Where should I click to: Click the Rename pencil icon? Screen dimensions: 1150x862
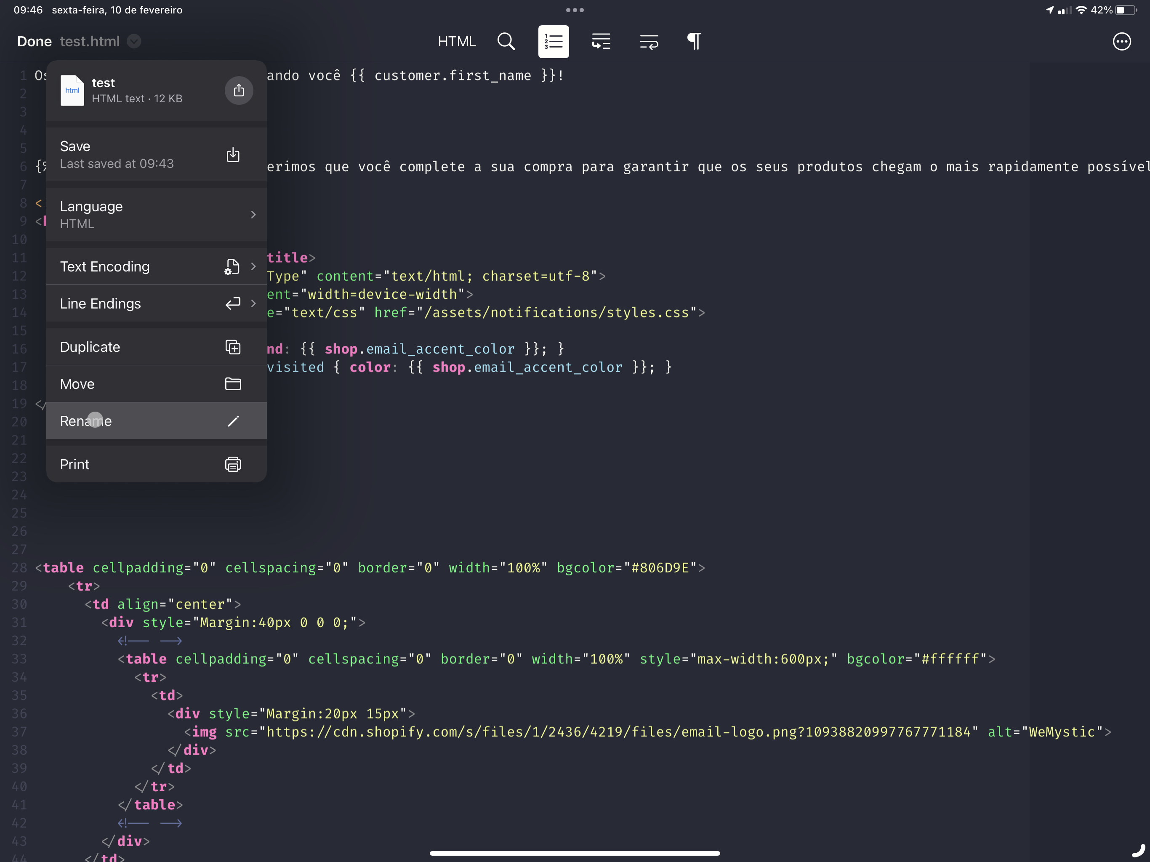[234, 420]
